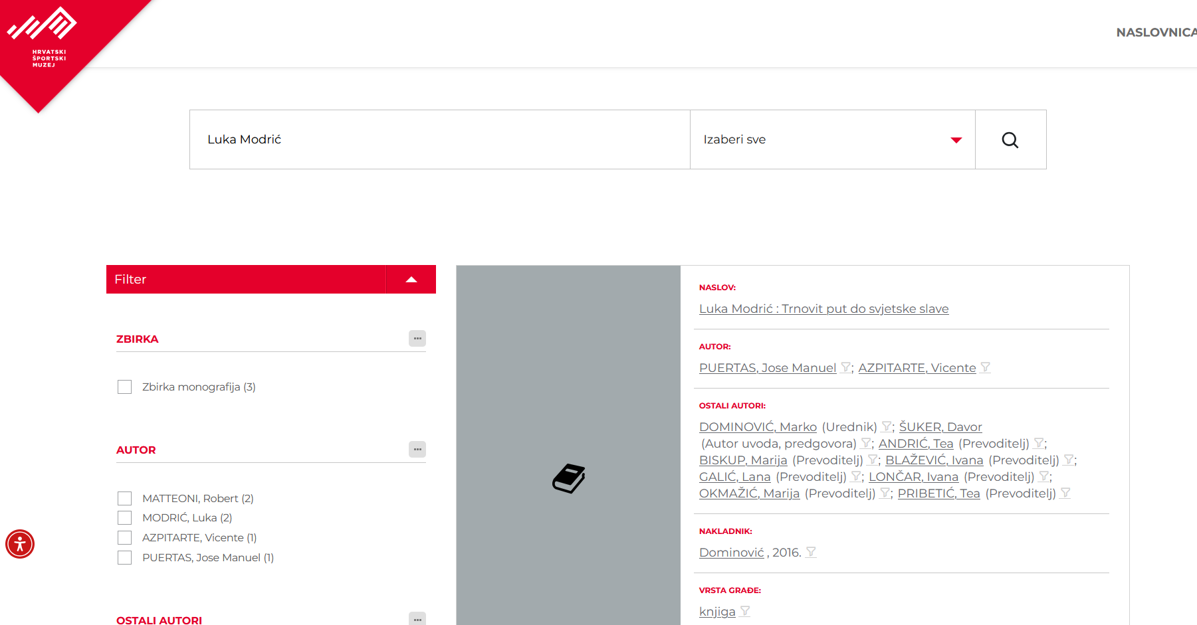Click the magnifying glass search icon

tap(1010, 139)
